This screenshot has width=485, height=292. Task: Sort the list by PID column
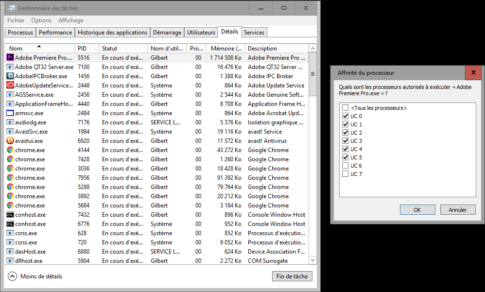(87, 48)
